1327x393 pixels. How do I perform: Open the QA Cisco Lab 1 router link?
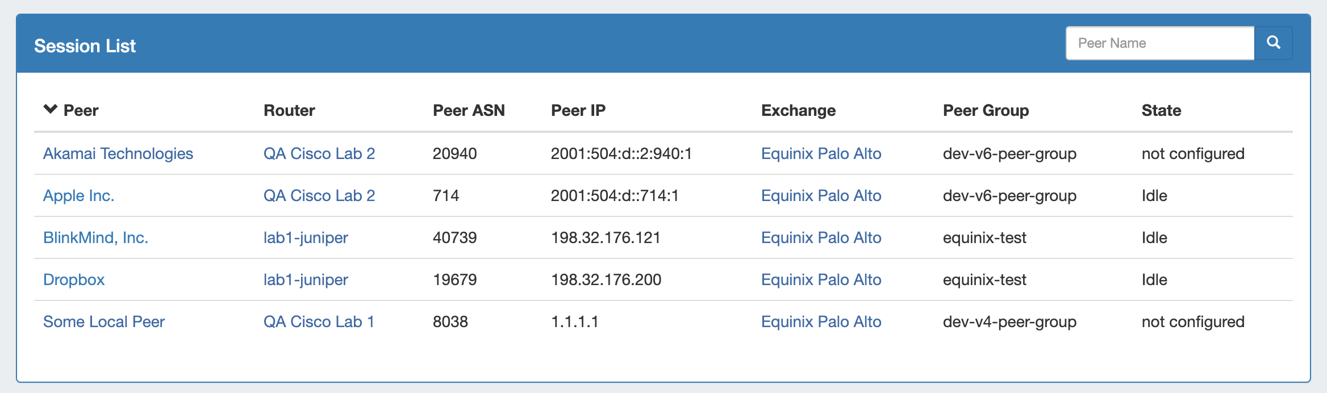click(319, 321)
